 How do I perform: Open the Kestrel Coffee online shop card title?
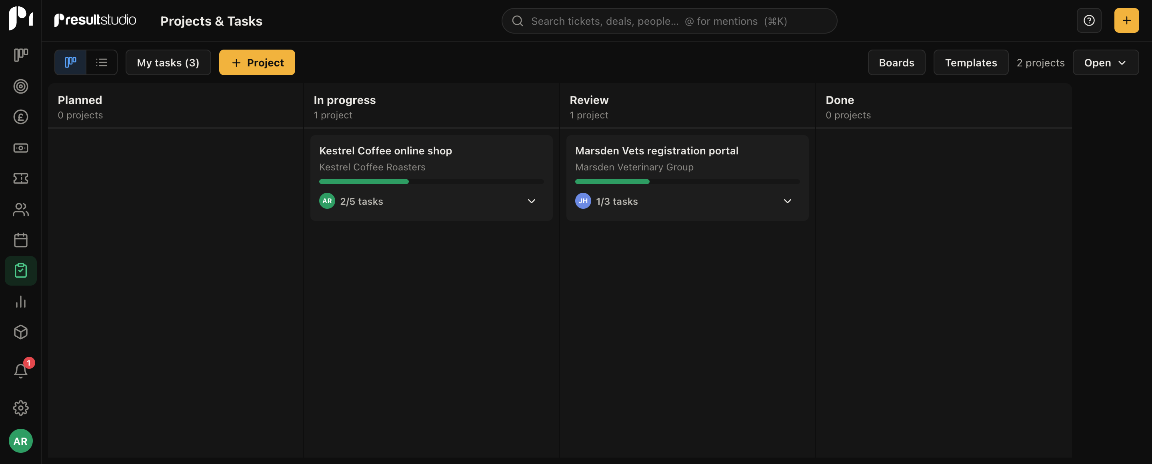click(386, 151)
